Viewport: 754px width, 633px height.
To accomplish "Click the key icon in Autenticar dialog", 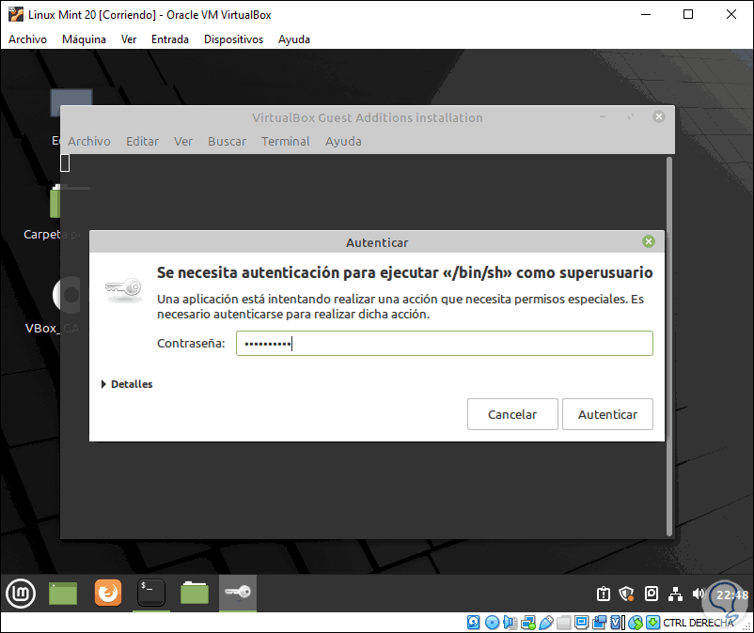I will (x=124, y=289).
